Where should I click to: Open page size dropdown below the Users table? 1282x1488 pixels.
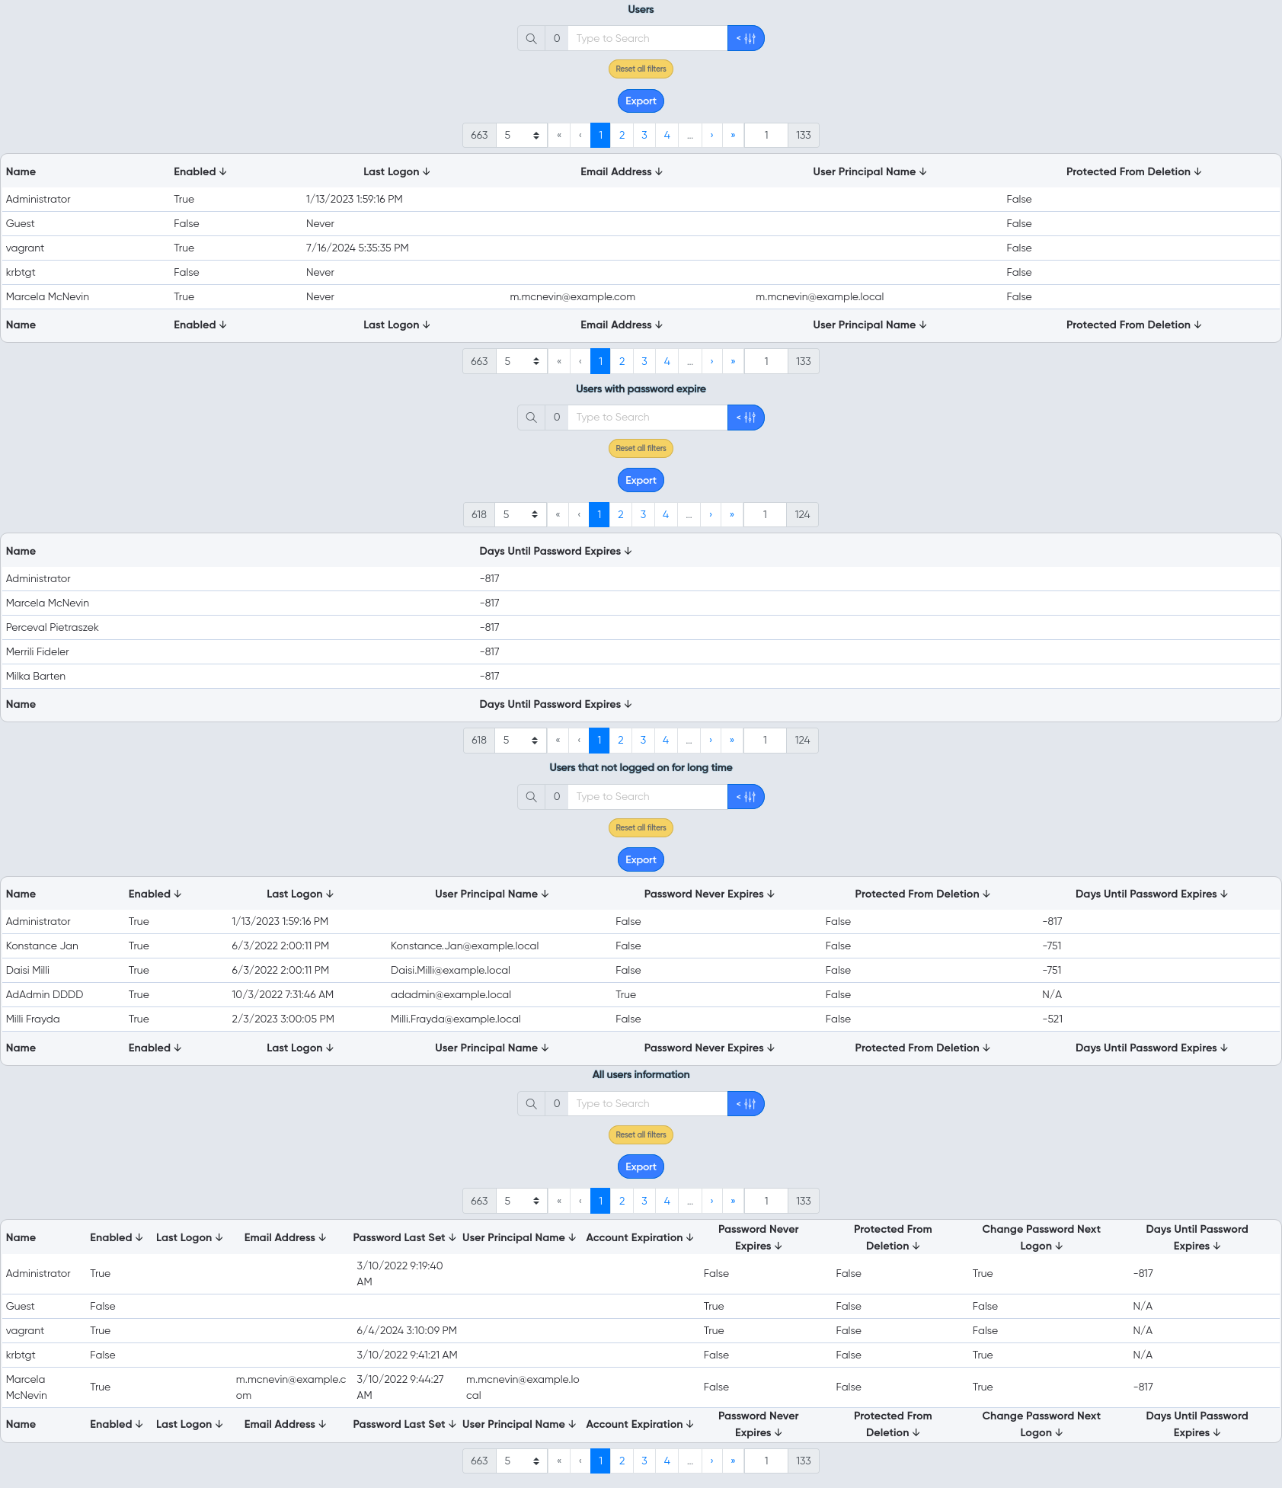(x=522, y=361)
